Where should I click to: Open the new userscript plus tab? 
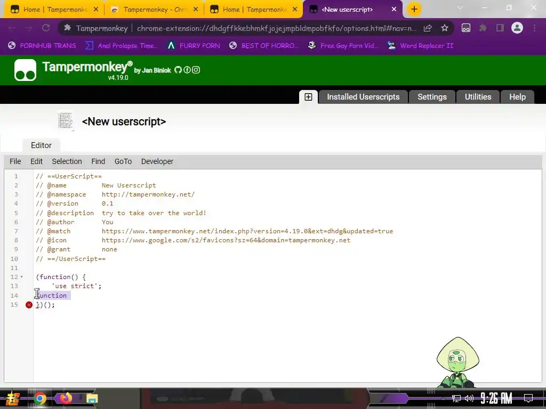tap(308, 97)
